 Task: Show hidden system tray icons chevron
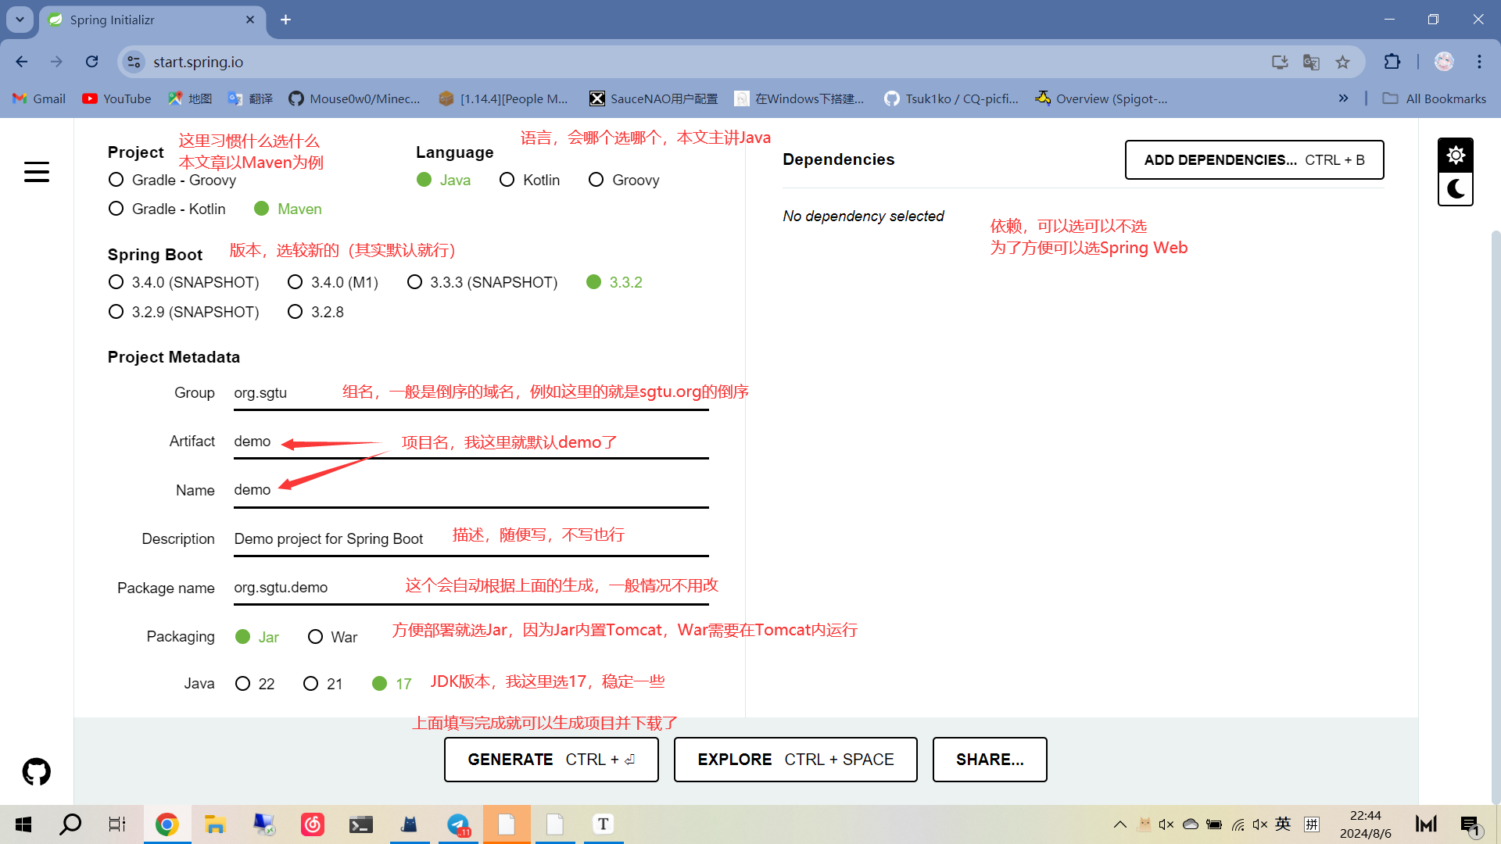[1119, 824]
